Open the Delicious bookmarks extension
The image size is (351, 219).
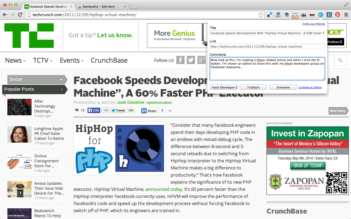[x=270, y=15]
